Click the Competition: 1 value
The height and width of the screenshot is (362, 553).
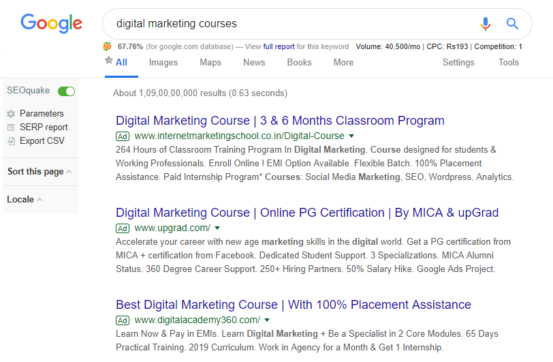pos(498,46)
